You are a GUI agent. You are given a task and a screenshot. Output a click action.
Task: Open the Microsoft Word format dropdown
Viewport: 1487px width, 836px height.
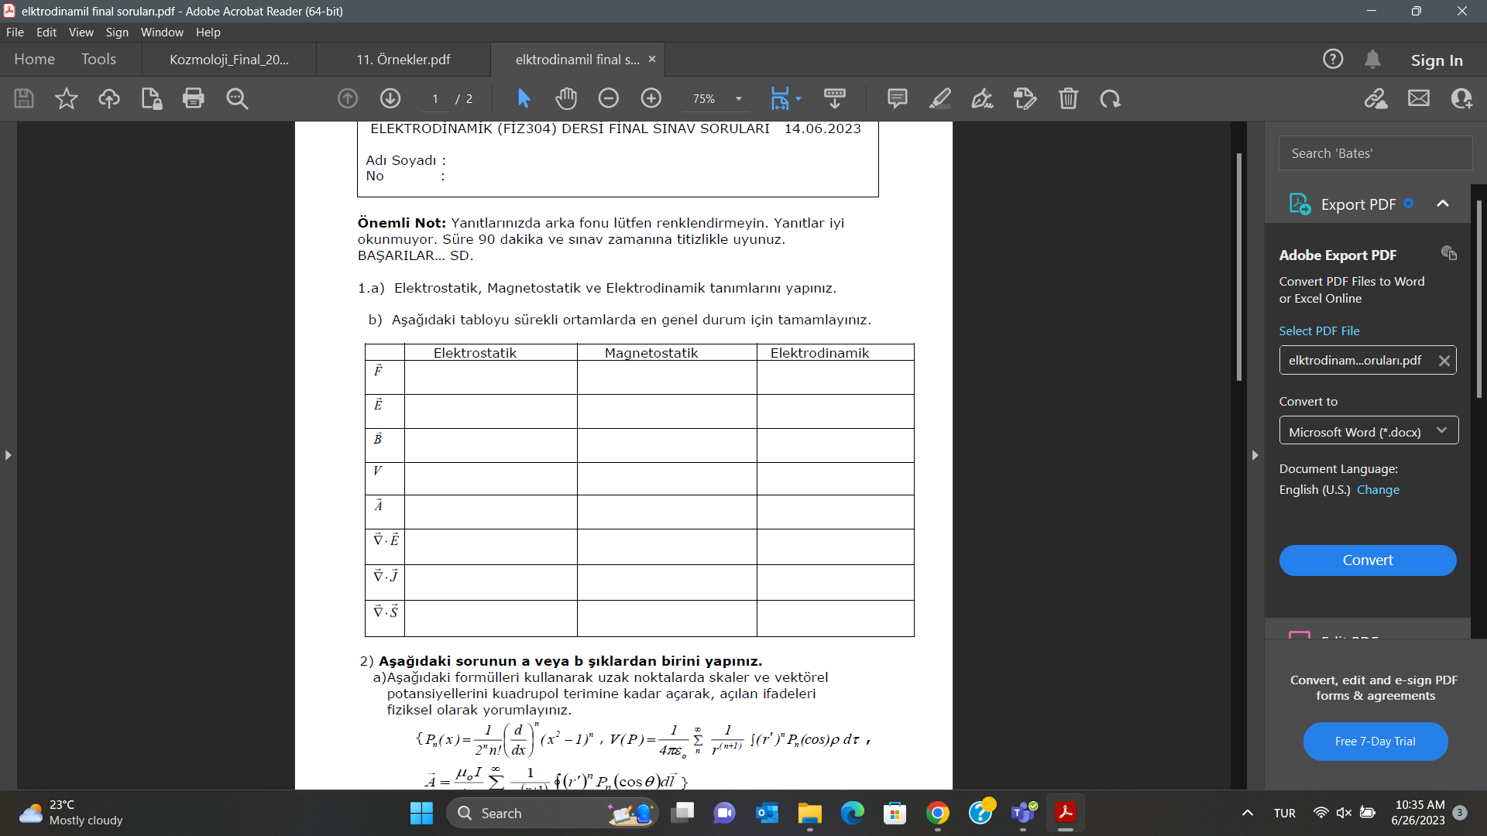[x=1368, y=431]
